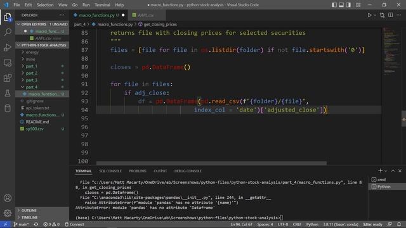Viewport: 406px width, 228px height.
Task: Open feedback icon in status bar
Action: (x=390, y=224)
